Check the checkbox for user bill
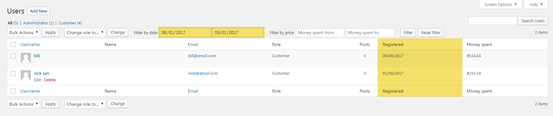 click(x=13, y=56)
